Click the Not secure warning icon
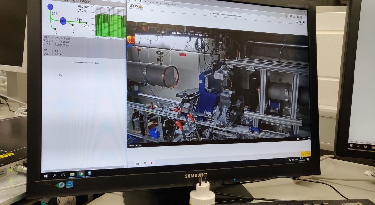This screenshot has height=205, width=375. coord(146,1)
